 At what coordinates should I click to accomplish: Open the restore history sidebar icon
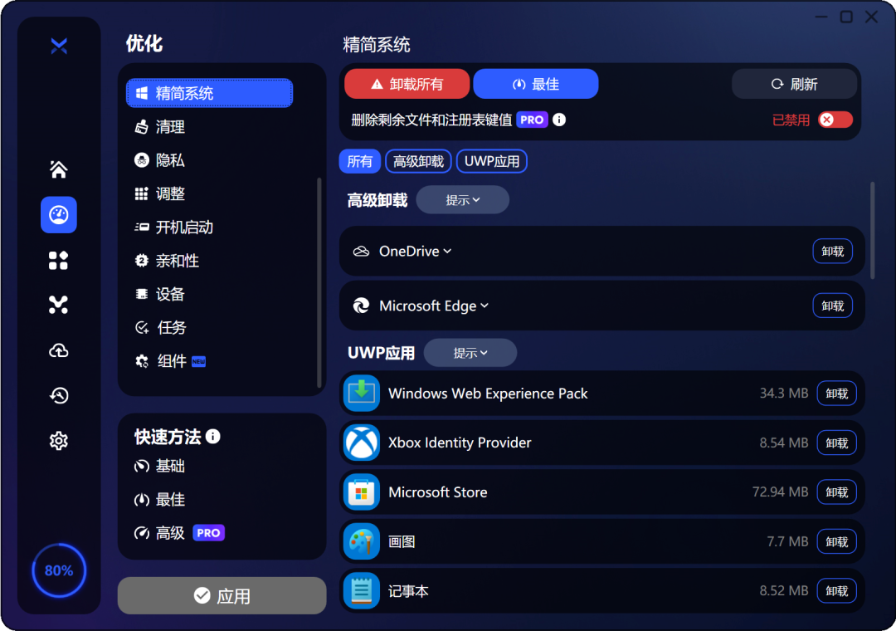pyautogui.click(x=58, y=395)
